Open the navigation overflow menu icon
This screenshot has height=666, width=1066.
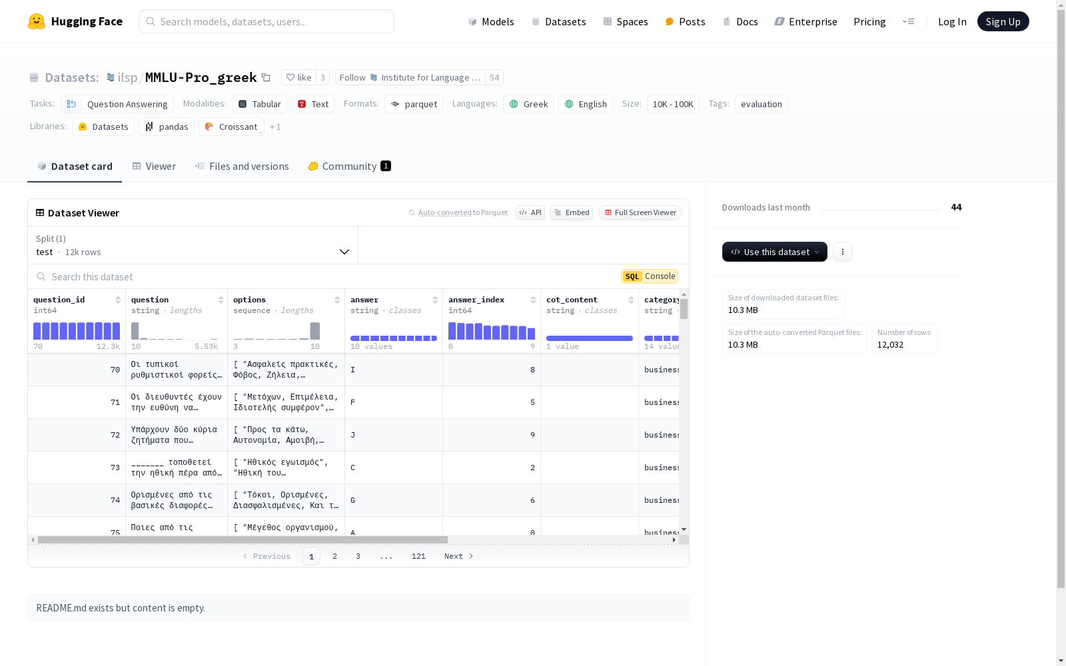pyautogui.click(x=908, y=21)
